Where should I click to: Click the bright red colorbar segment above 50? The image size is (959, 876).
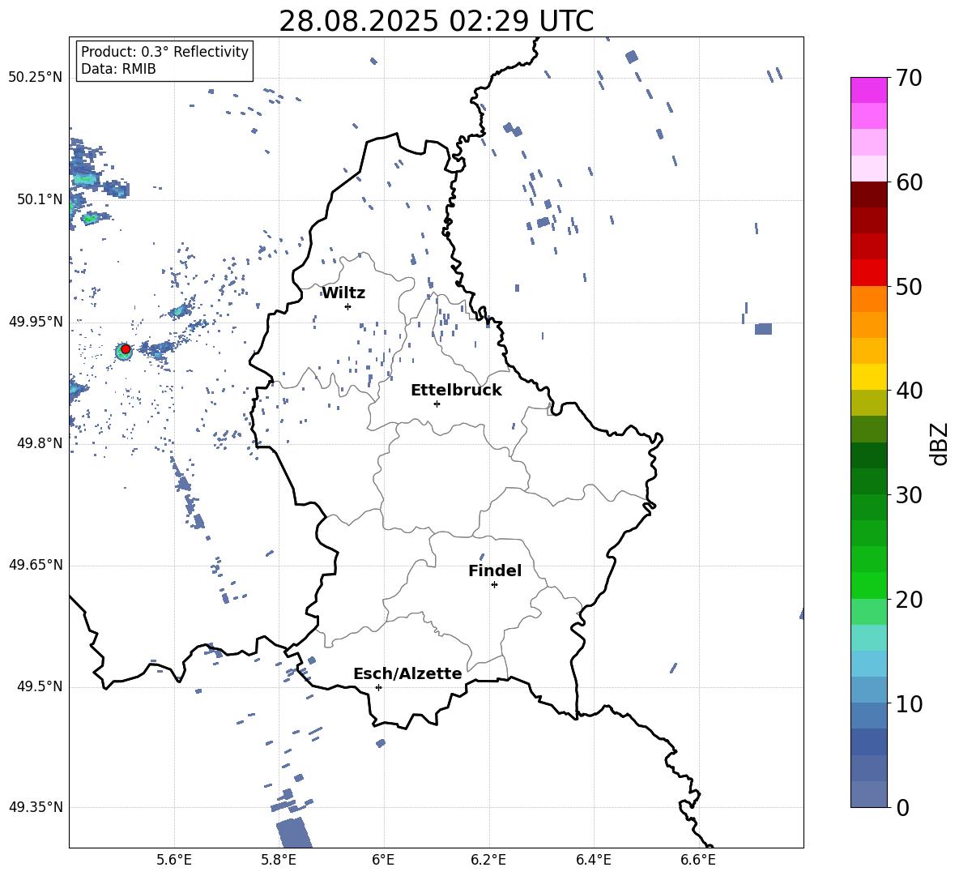click(x=868, y=273)
